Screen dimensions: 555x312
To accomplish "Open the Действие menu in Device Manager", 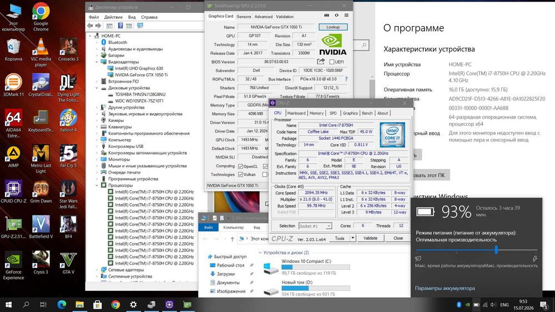I will pyautogui.click(x=113, y=17).
